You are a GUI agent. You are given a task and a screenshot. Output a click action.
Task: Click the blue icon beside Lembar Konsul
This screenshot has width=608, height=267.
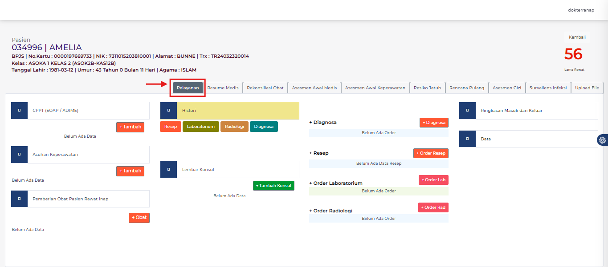(x=168, y=169)
